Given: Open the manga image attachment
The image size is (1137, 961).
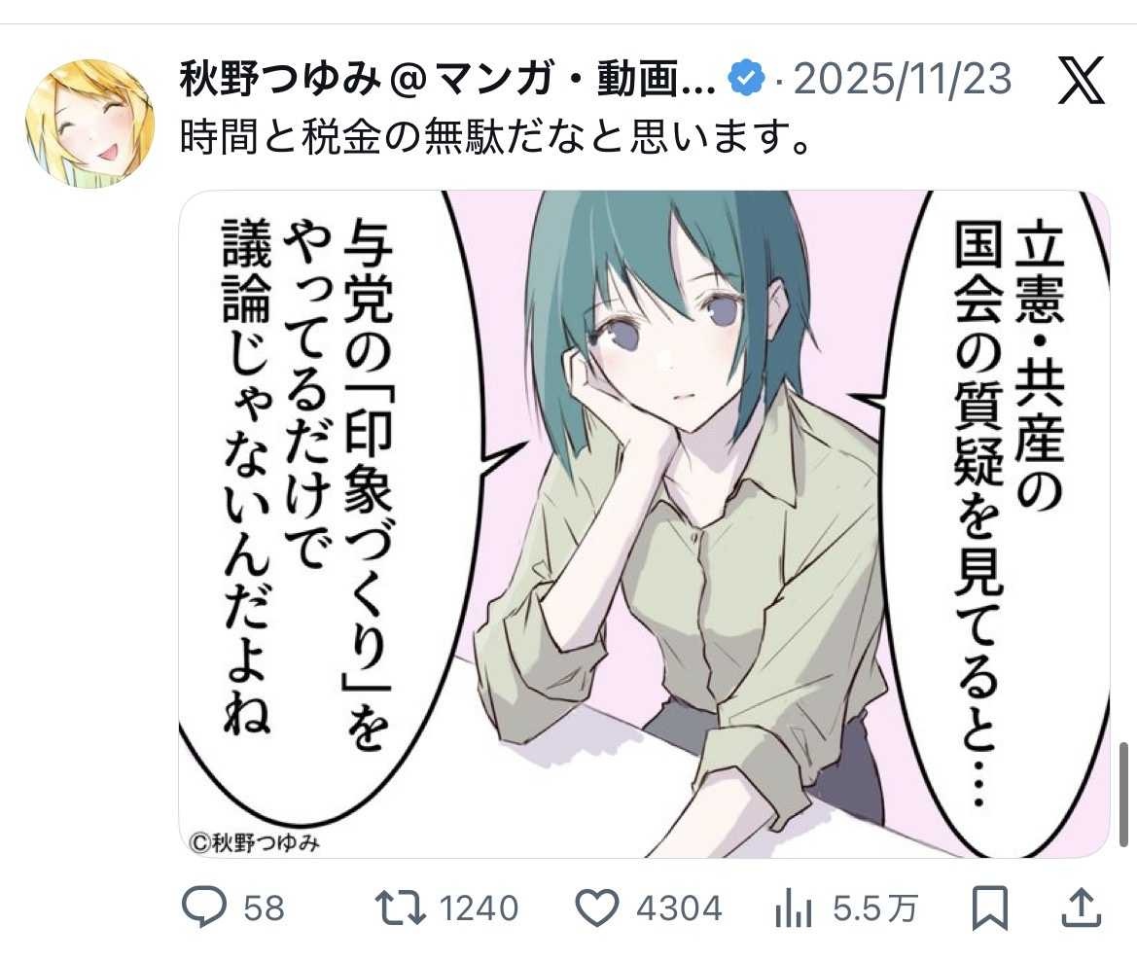Looking at the screenshot, I should 644,523.
